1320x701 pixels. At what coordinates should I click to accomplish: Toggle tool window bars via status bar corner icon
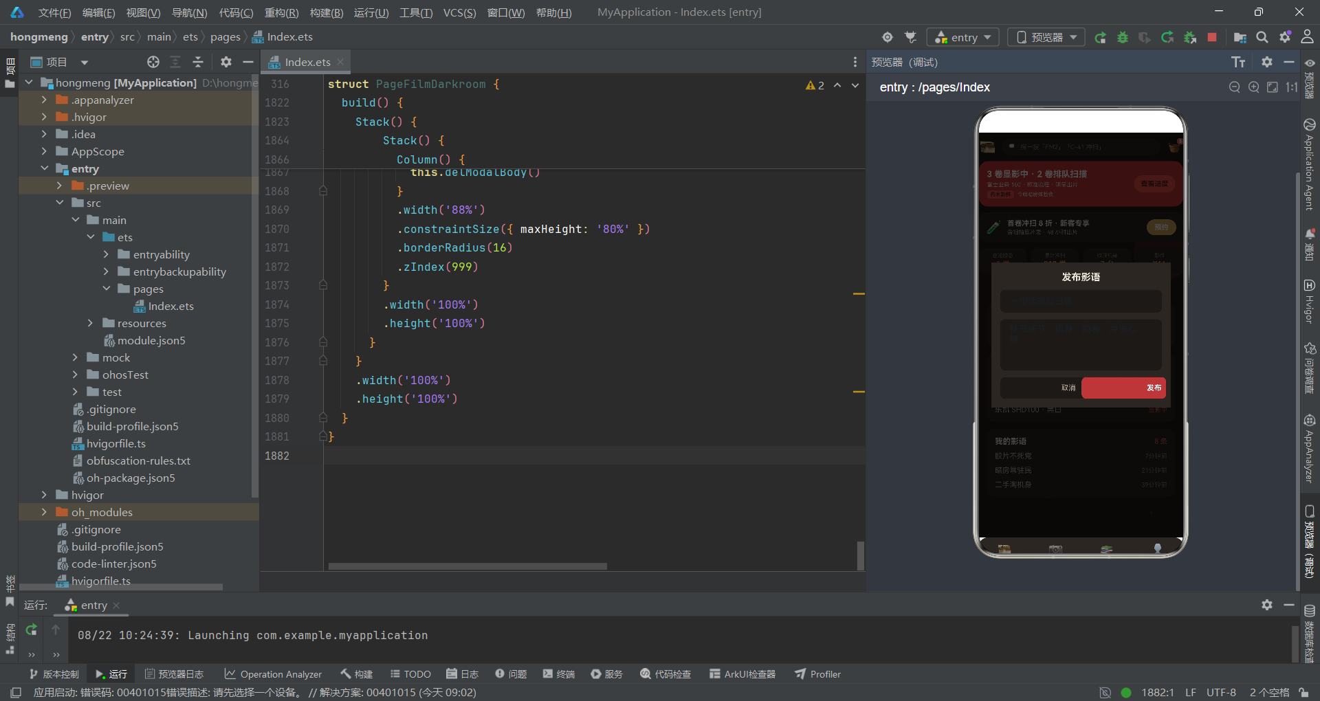coord(16,692)
